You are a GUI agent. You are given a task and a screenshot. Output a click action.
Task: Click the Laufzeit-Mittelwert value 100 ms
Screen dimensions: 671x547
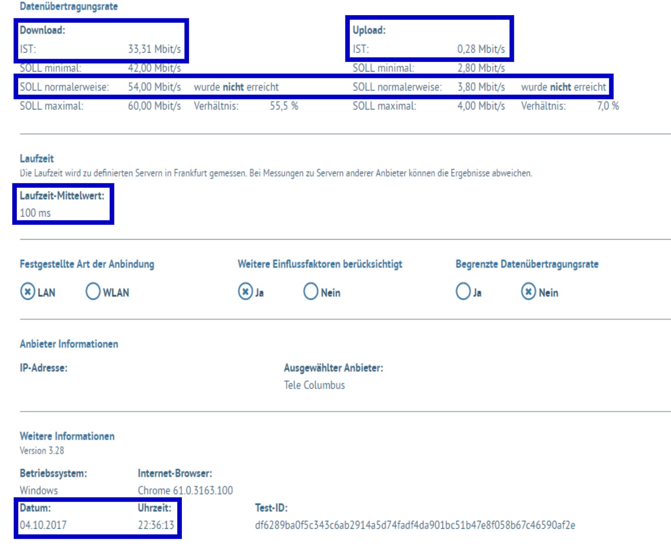[35, 213]
